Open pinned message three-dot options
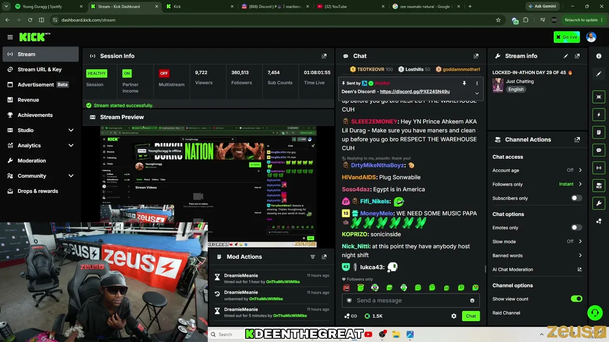The image size is (609, 342). 477,83
